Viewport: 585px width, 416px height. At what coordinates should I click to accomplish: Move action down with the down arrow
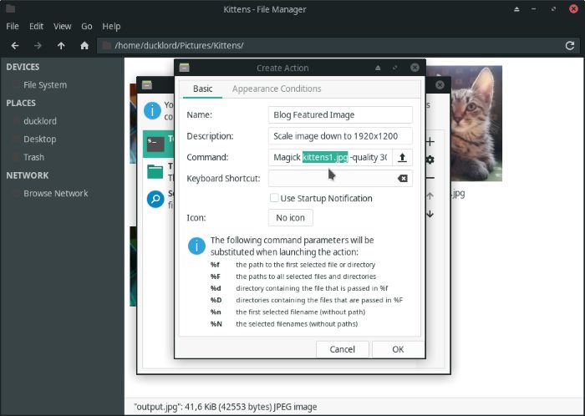click(x=430, y=214)
